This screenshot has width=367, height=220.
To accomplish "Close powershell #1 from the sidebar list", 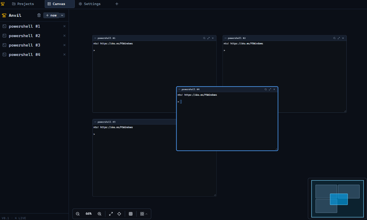I will click(x=64, y=26).
